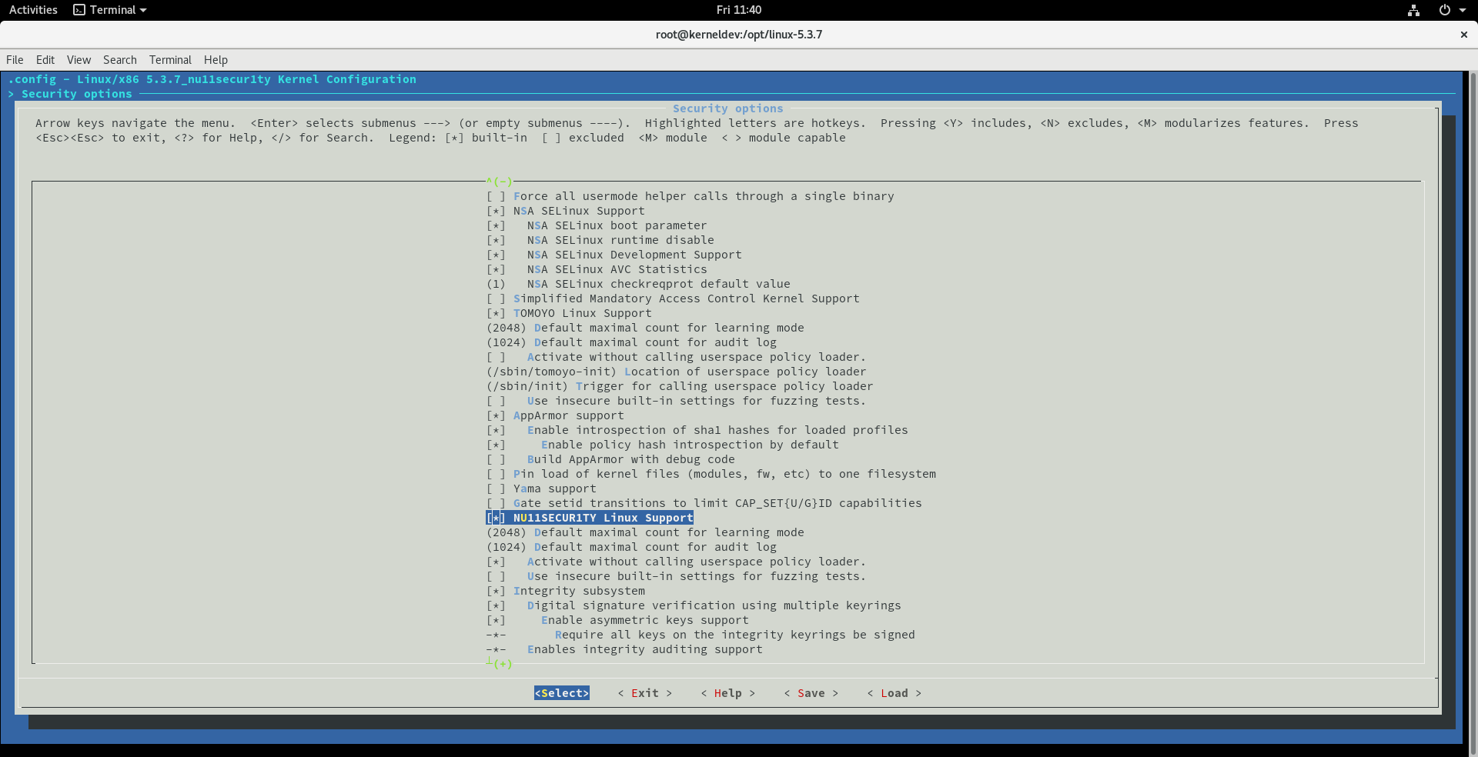Screen dimensions: 1478x757
Task: Open the Search menu
Action: coord(120,60)
